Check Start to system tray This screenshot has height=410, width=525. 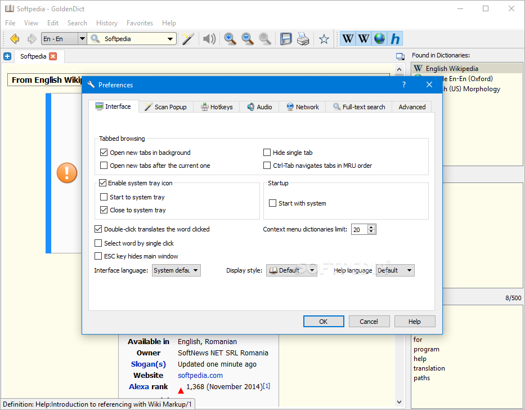pyautogui.click(x=104, y=197)
